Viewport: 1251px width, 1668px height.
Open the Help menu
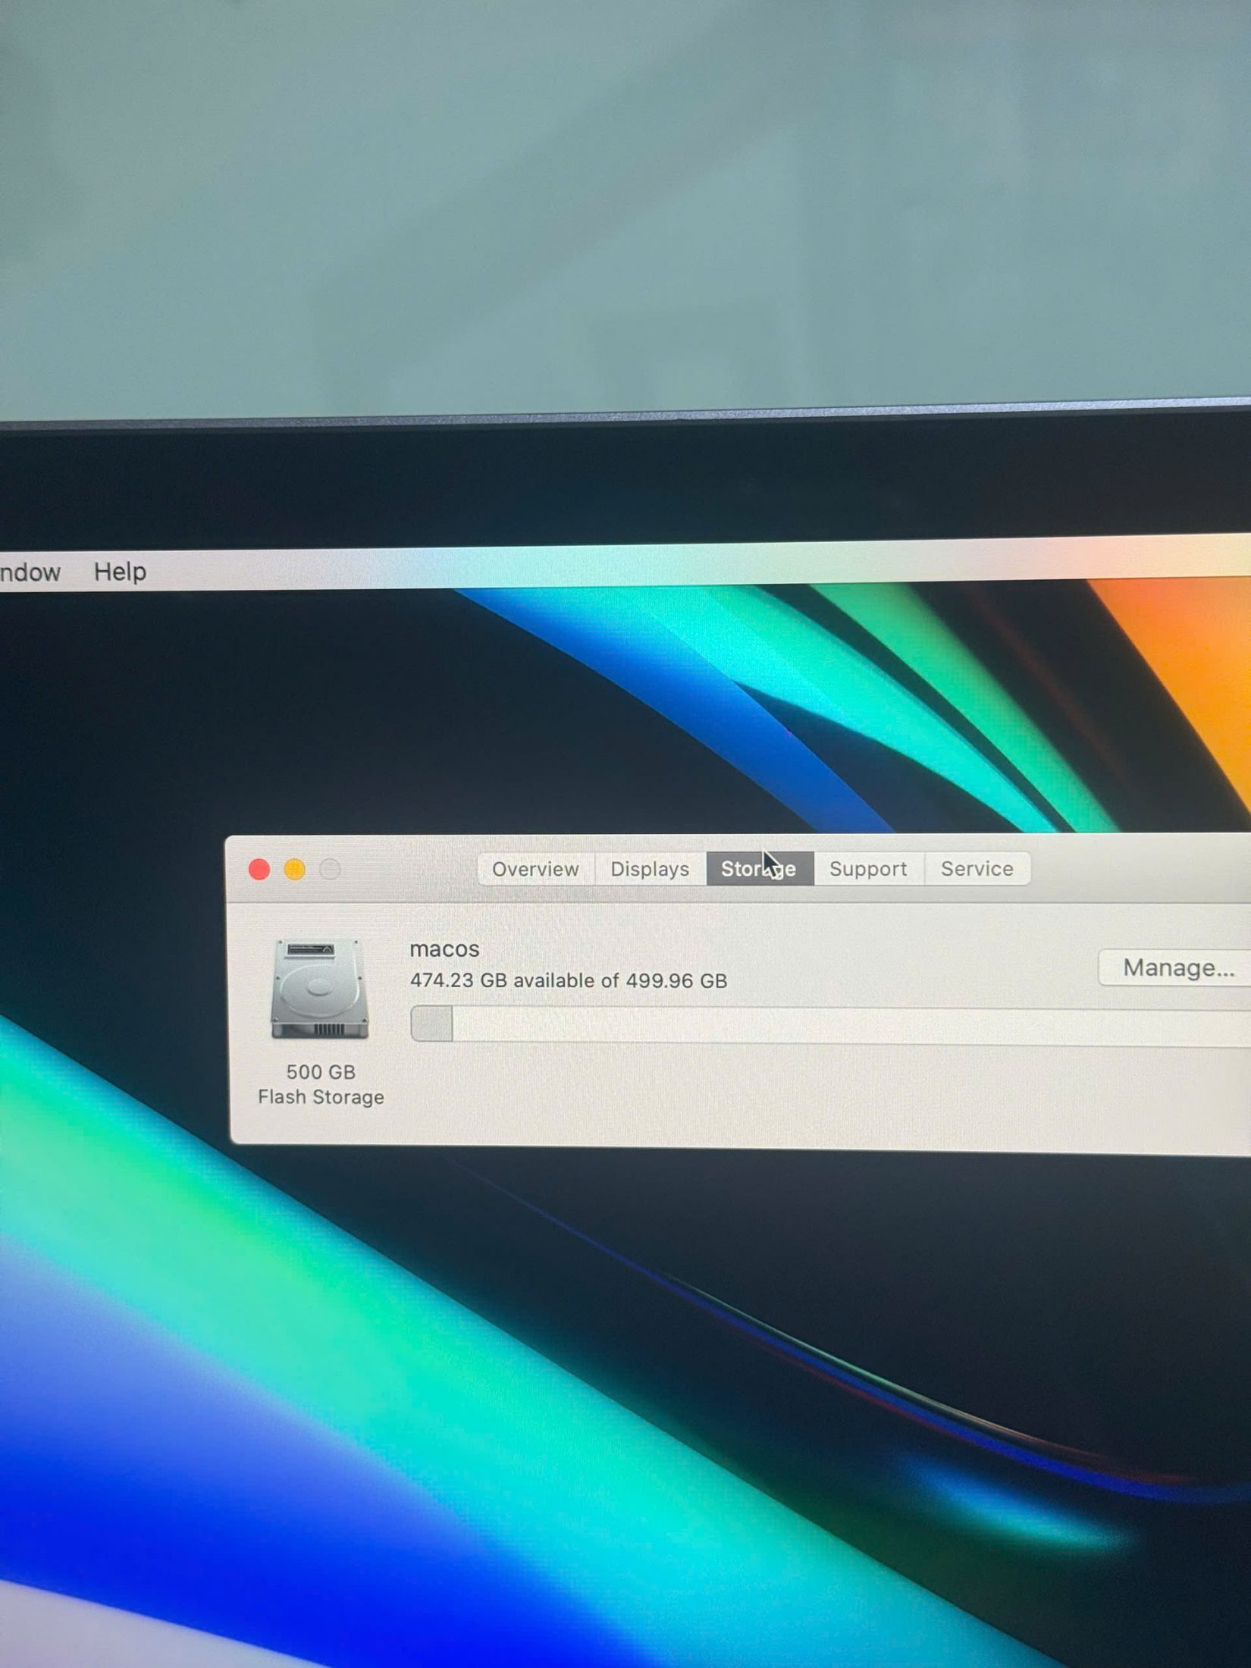point(120,572)
